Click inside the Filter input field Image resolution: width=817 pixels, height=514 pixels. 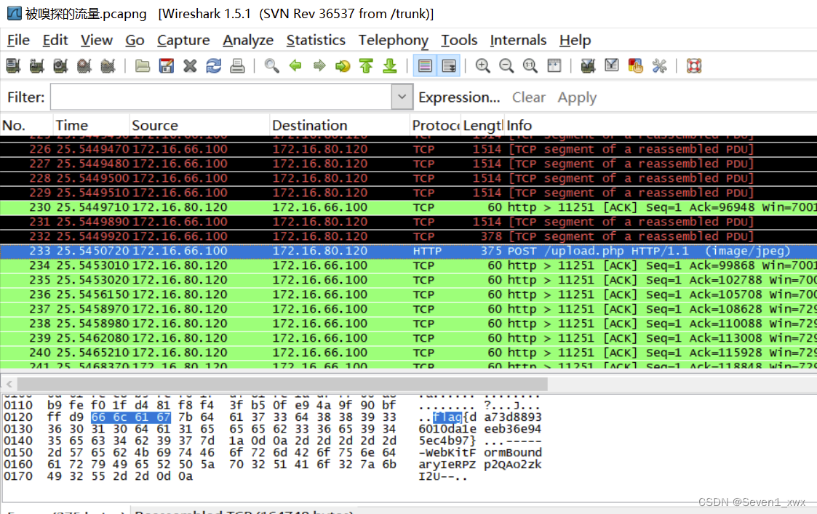[221, 97]
